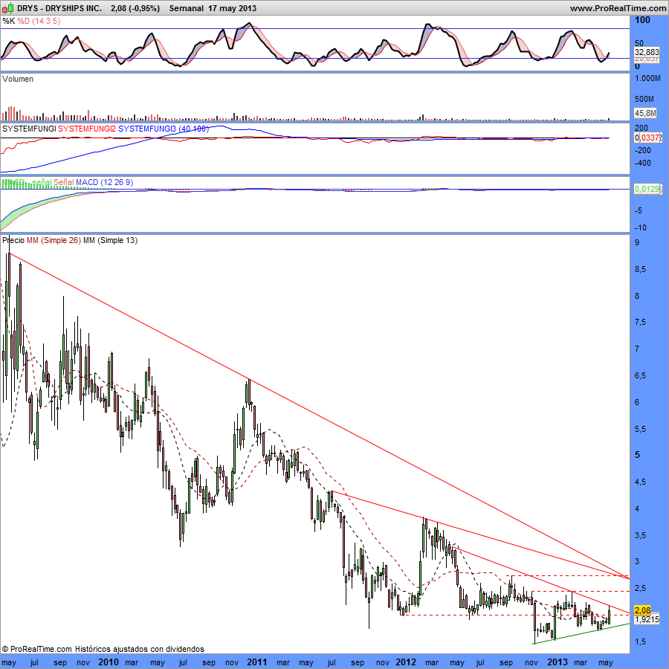Image resolution: width=669 pixels, height=669 pixels.
Task: Click the 5,5 price axis label
Action: point(641,429)
